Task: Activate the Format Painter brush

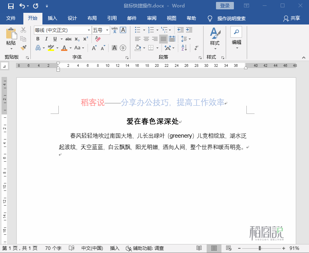Action: tap(23, 48)
